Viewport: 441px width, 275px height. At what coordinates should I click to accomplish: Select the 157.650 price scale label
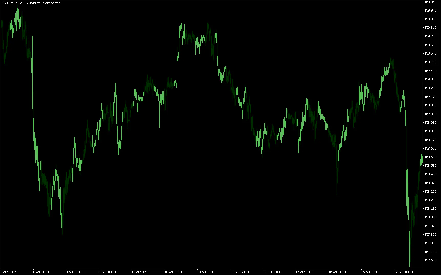point(430,260)
